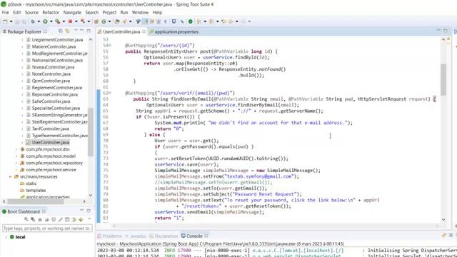Click the red Stop icon in toolbar
The width and height of the screenshot is (457, 257).
[x=70, y=21]
